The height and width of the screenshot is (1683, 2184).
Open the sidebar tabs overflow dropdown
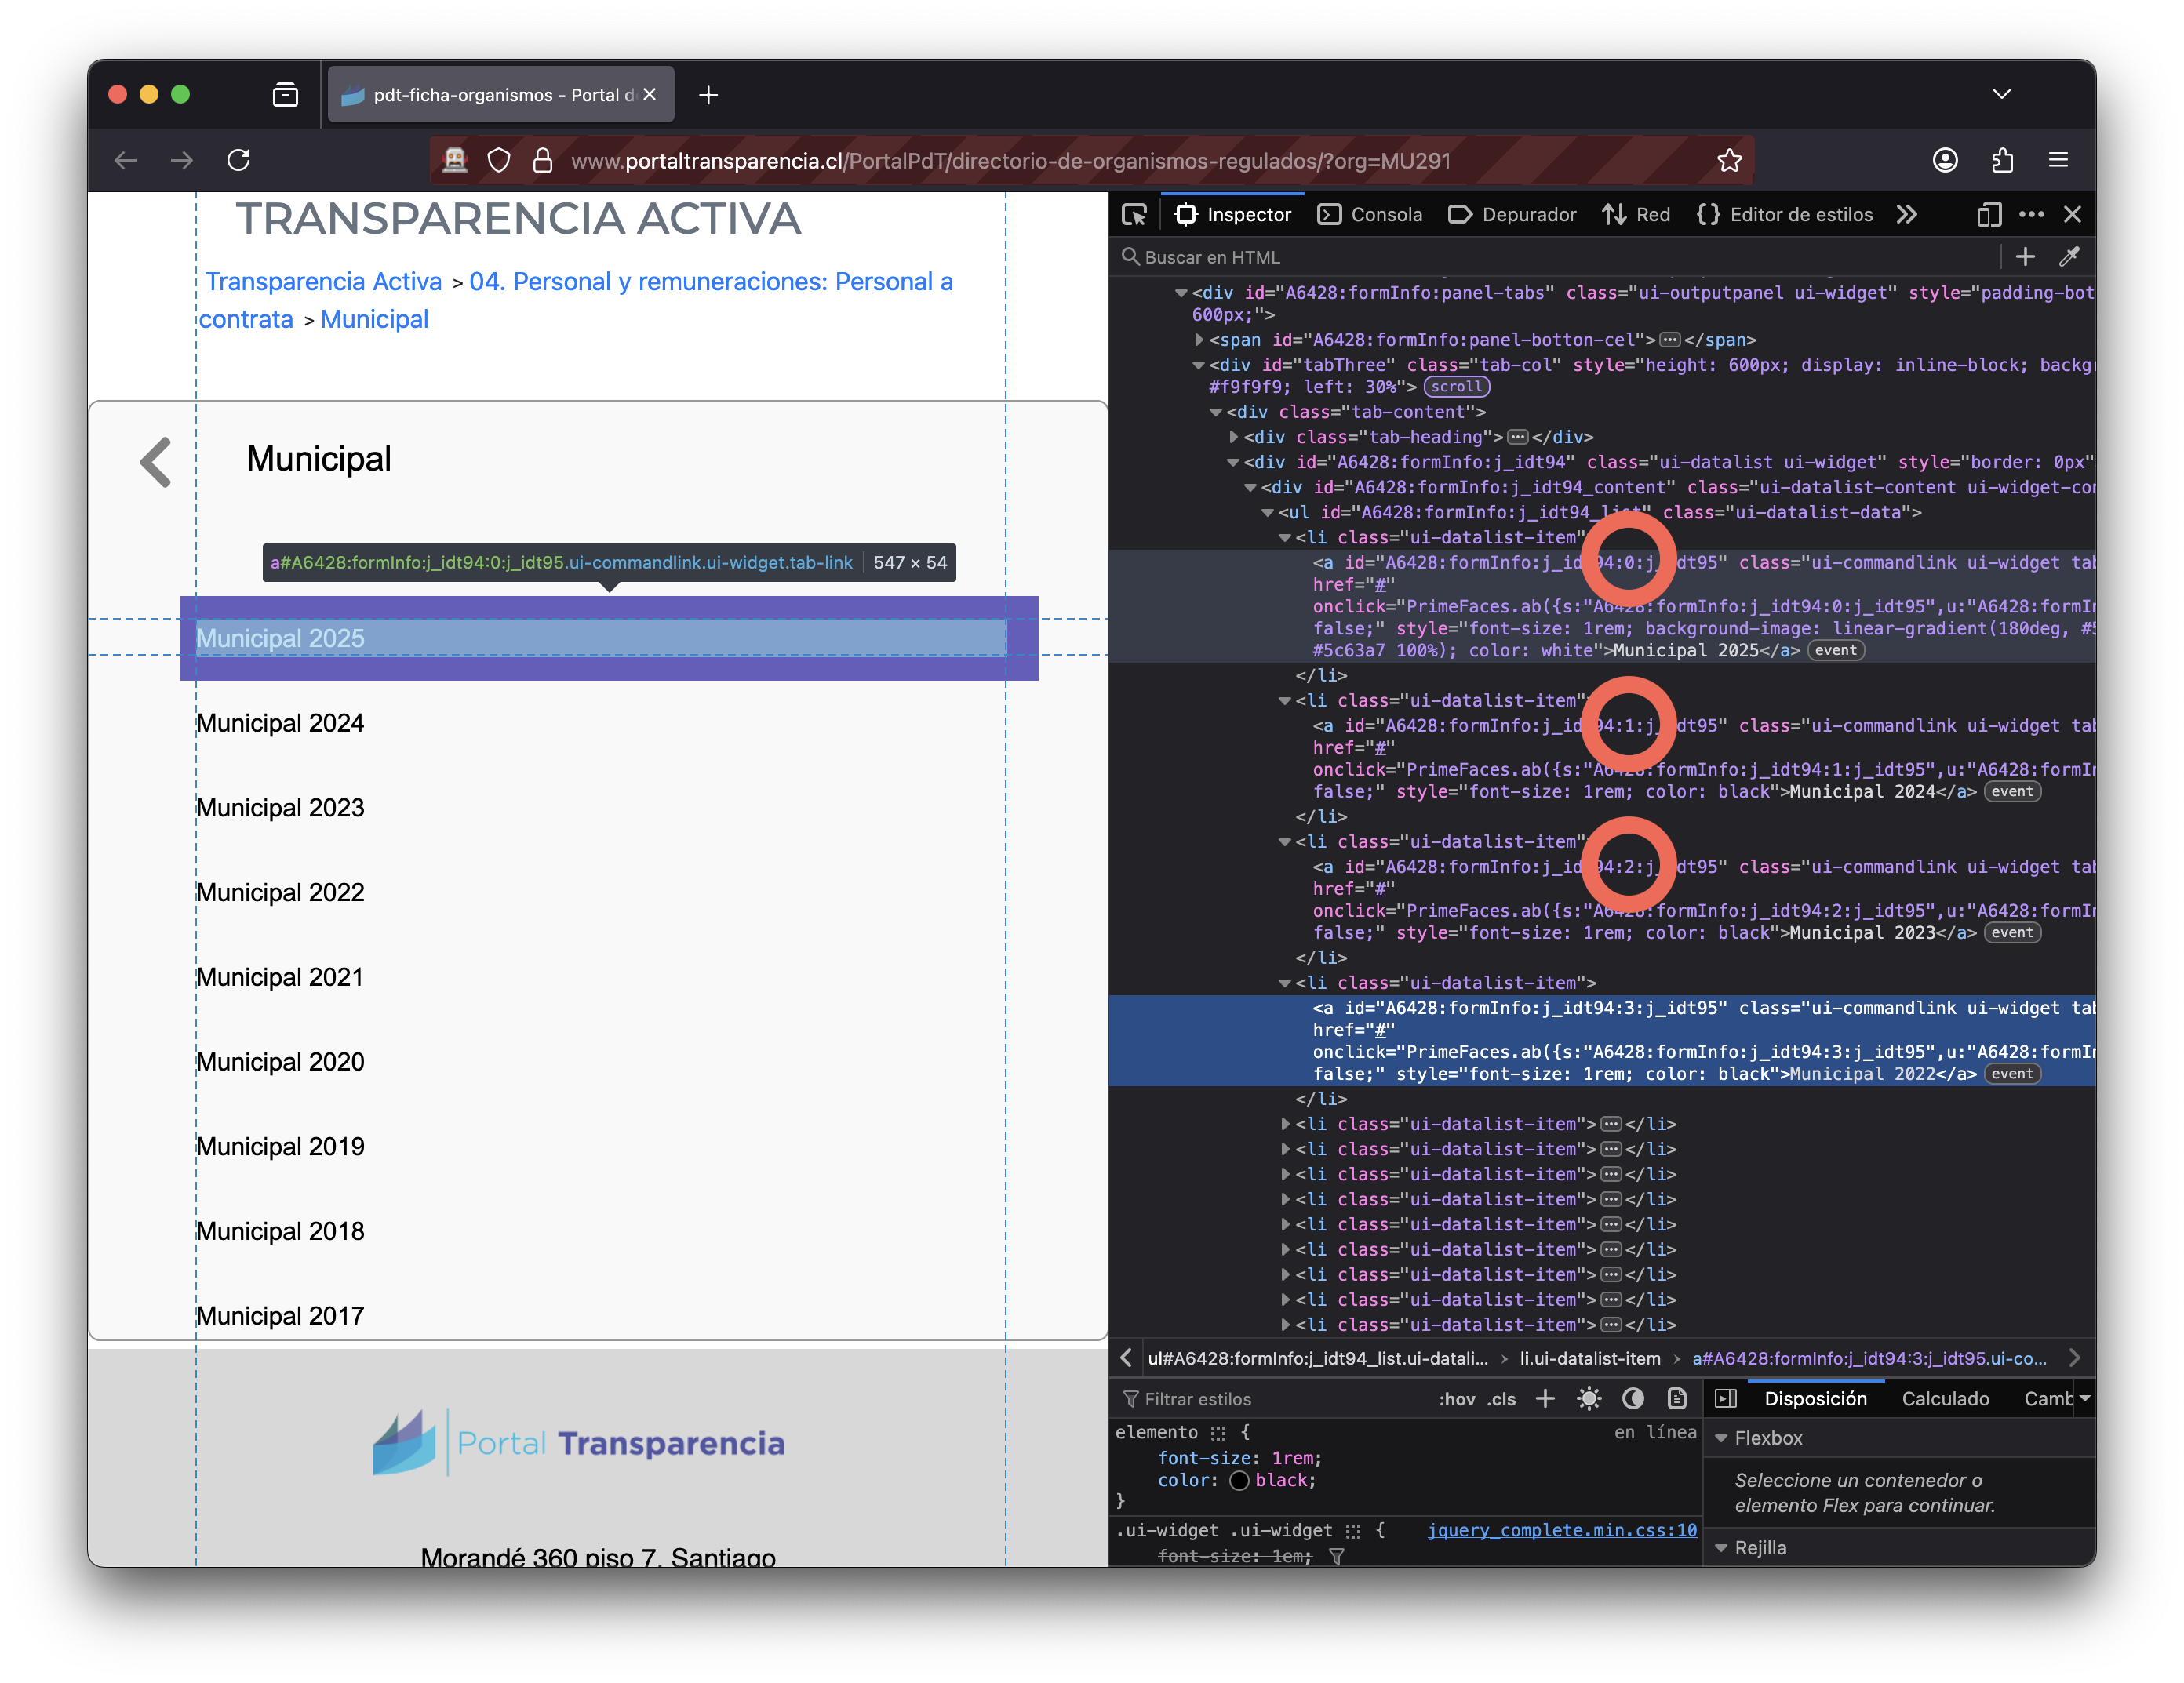pos(2085,1398)
